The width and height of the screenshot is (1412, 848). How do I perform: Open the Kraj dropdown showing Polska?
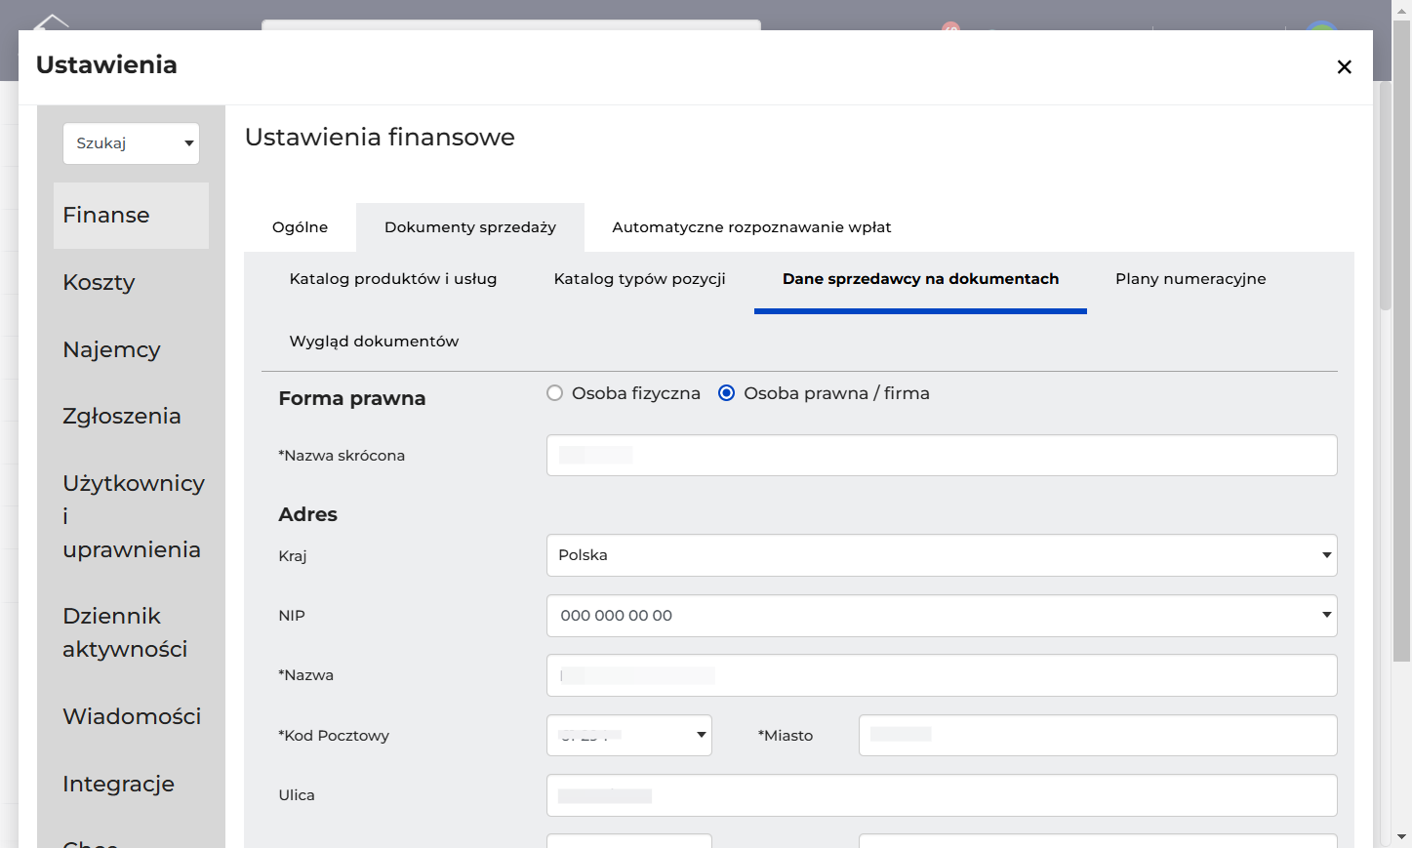pos(942,555)
